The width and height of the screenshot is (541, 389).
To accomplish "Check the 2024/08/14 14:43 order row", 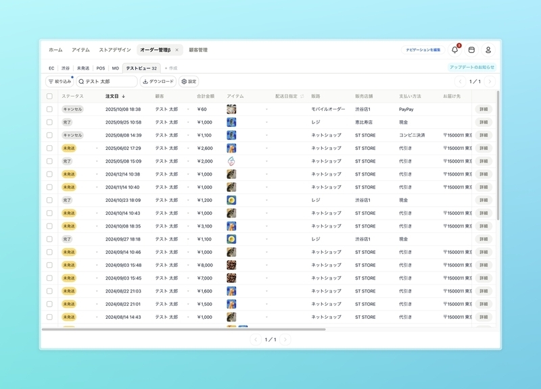I will [x=49, y=317].
